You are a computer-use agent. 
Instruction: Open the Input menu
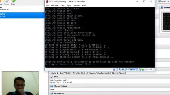click(x=69, y=6)
